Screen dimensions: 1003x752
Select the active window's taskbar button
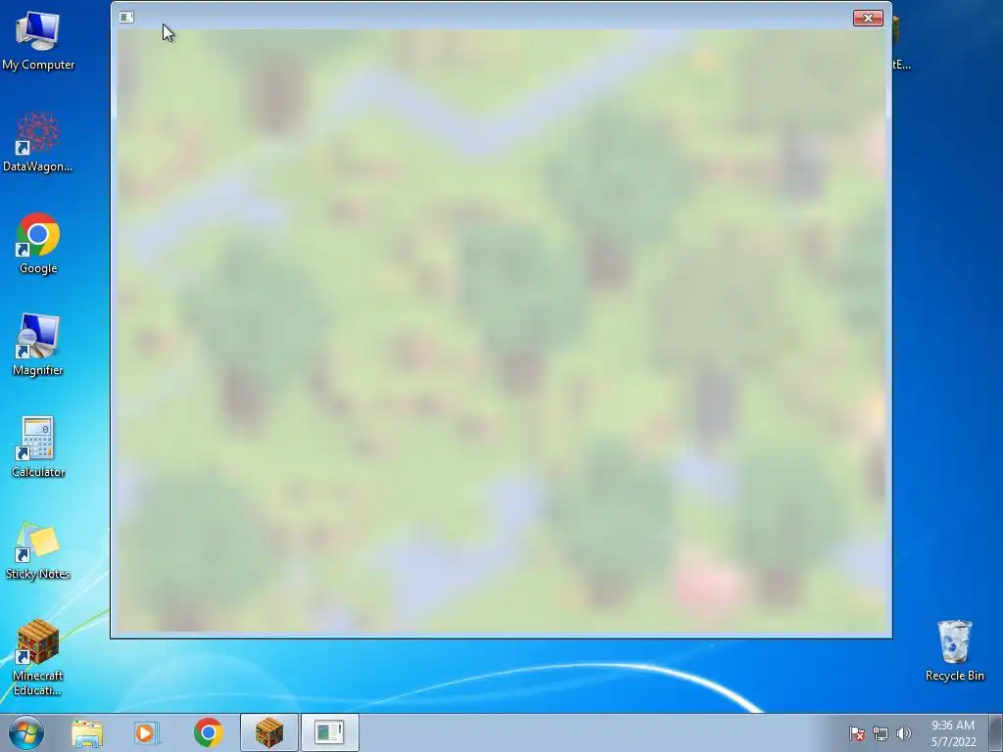tap(329, 732)
